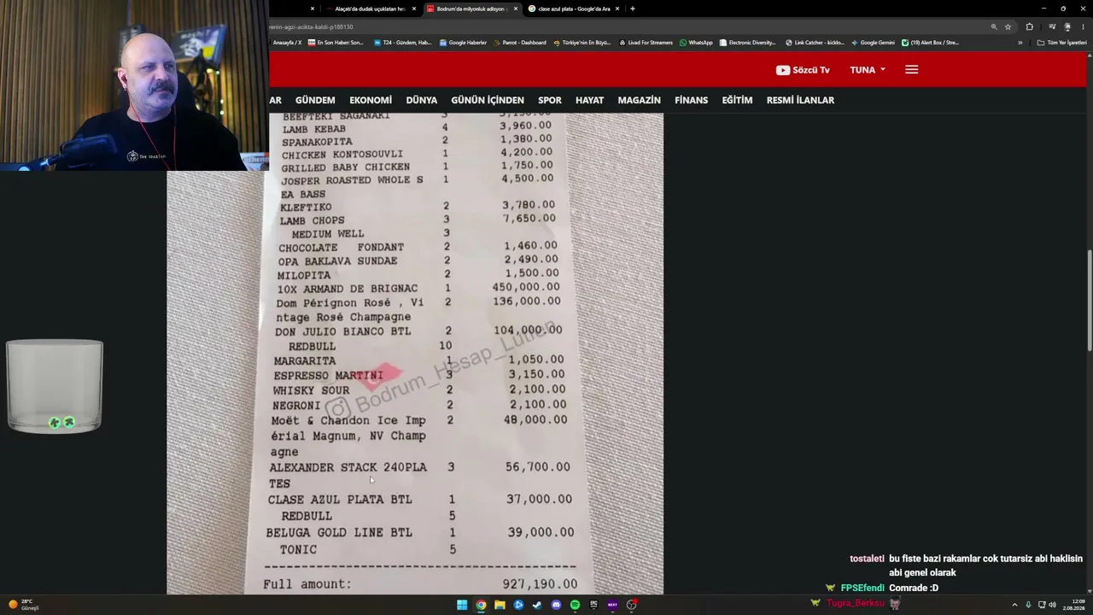The width and height of the screenshot is (1093, 615).
Task: Open the purple NEXT app in the taskbar
Action: pos(612,605)
